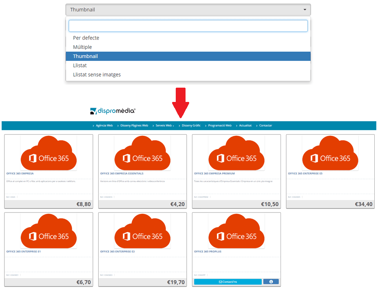This screenshot has width=378, height=296.
Task: Click the 'OFFICE 365 EMPRESA PREMIUM' title
Action: (214, 174)
